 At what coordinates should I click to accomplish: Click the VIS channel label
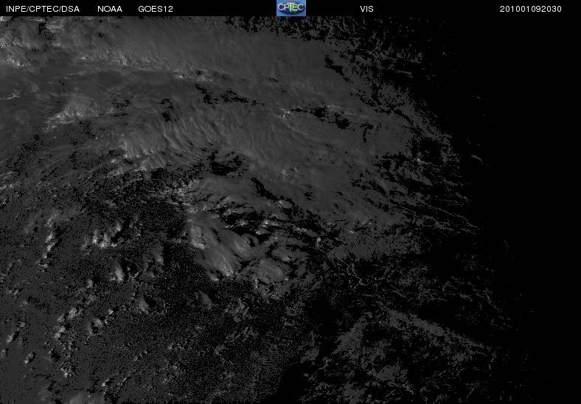tap(366, 9)
